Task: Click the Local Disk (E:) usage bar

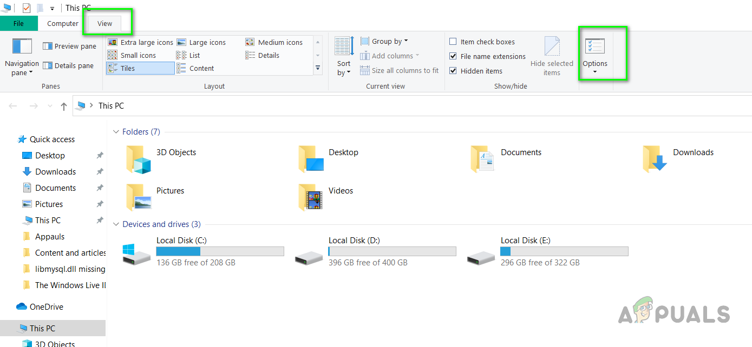Action: click(564, 251)
